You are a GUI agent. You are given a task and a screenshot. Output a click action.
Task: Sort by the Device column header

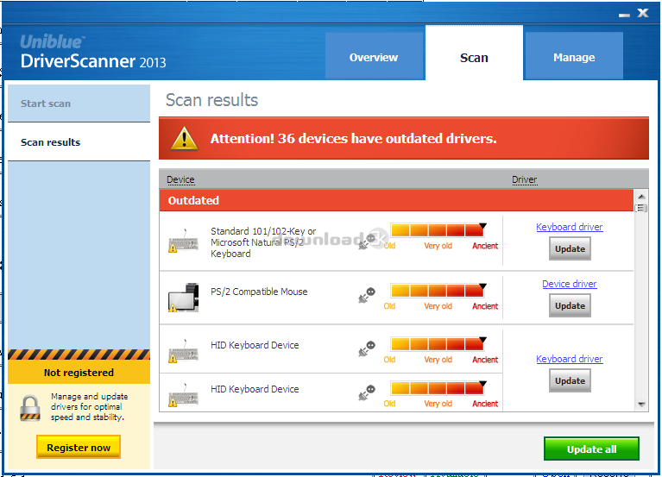[x=180, y=179]
